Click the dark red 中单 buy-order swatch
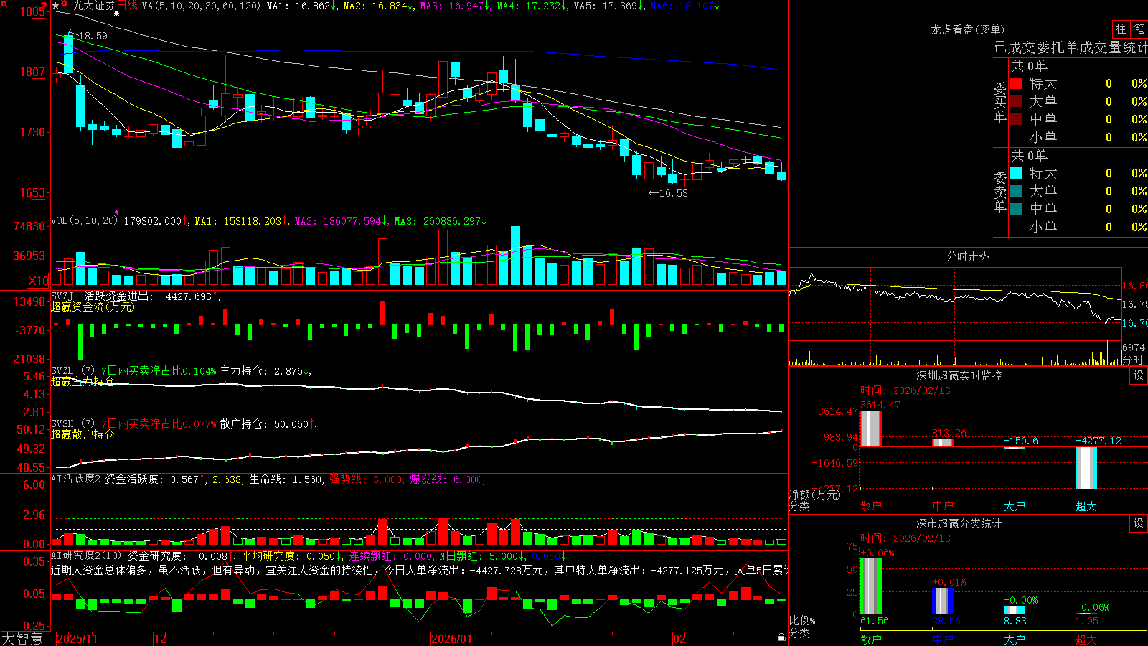 [x=1016, y=119]
